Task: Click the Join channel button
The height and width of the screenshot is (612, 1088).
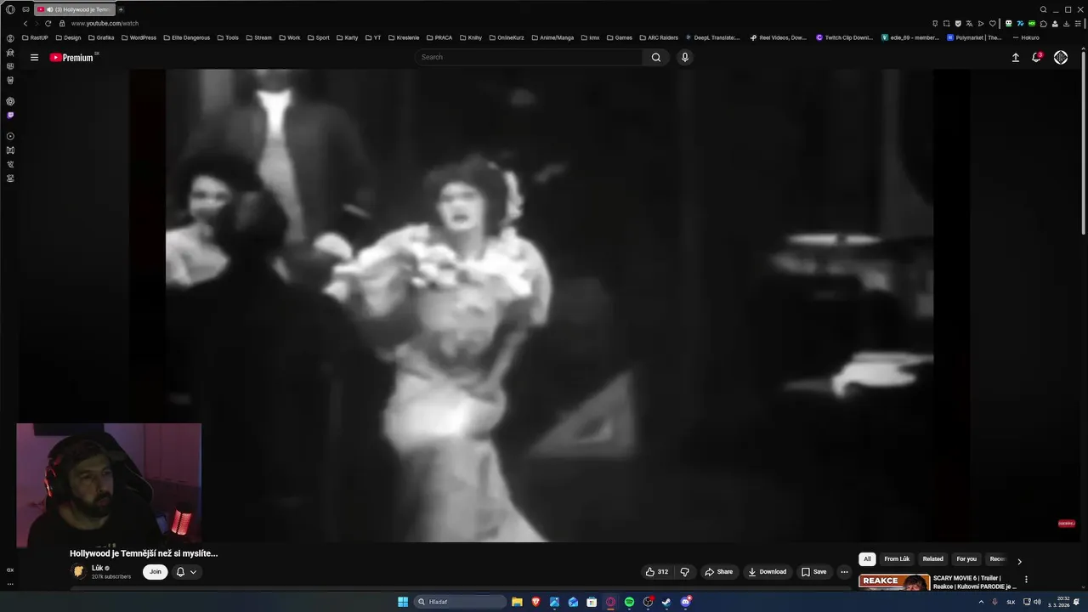Action: tap(155, 572)
